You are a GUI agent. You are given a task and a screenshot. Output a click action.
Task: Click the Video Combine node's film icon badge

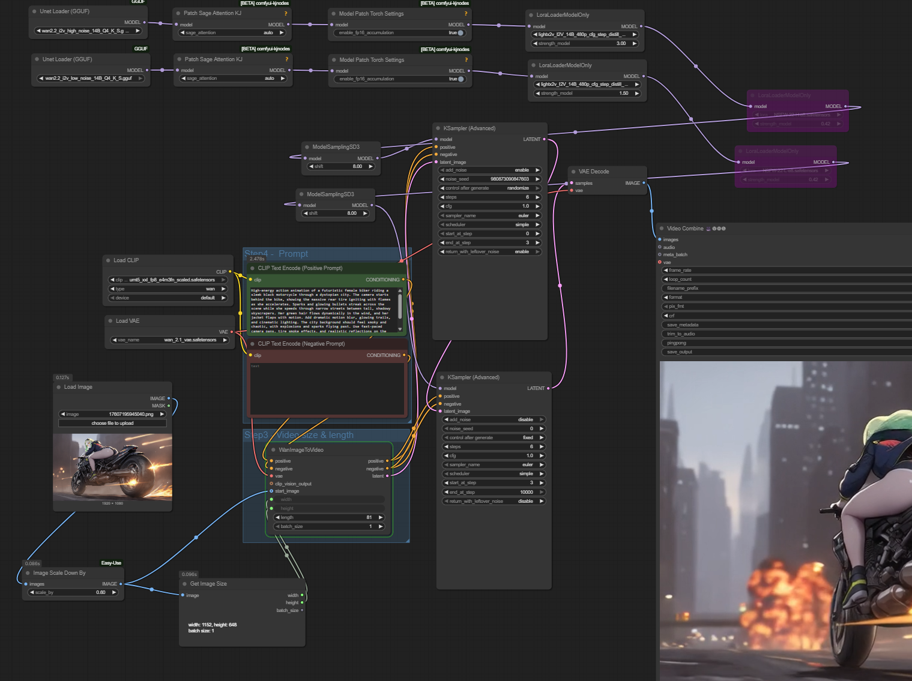(x=708, y=229)
